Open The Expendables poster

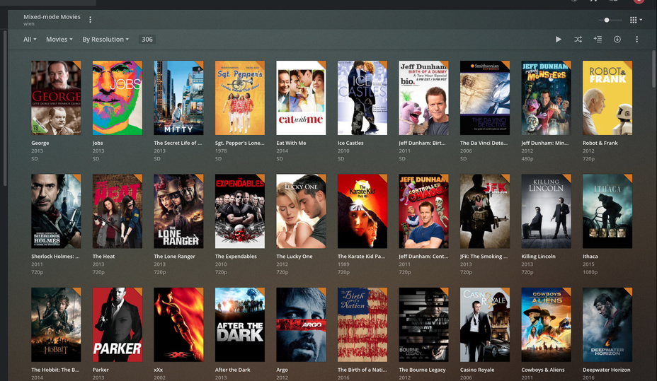pos(240,211)
